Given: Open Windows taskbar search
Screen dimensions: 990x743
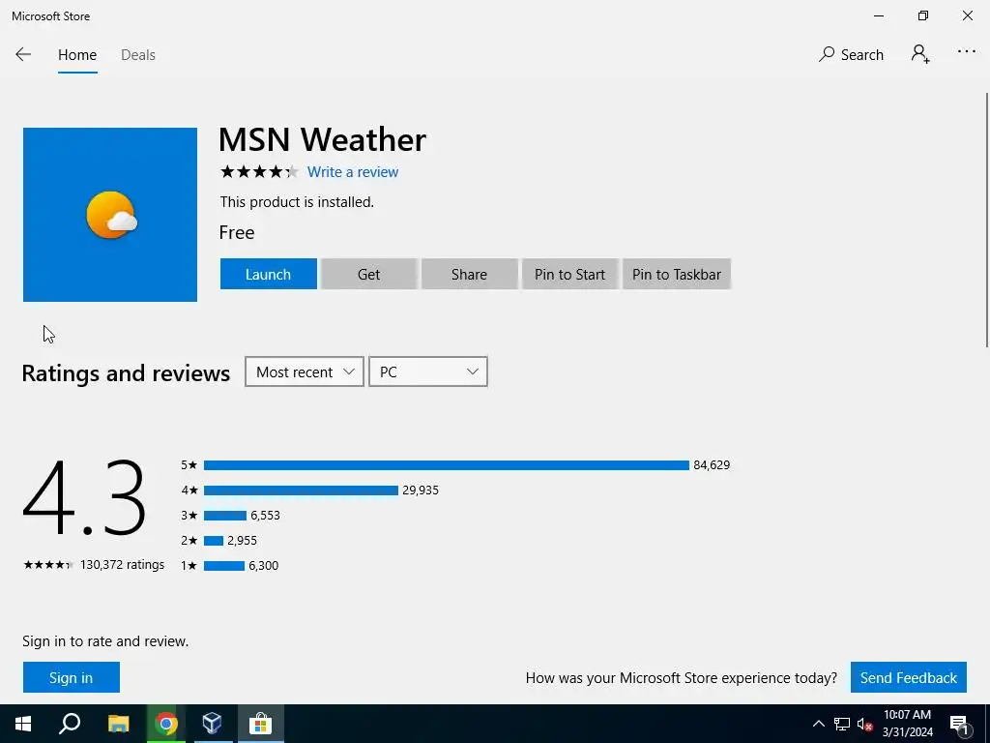Looking at the screenshot, I should pyautogui.click(x=70, y=724).
